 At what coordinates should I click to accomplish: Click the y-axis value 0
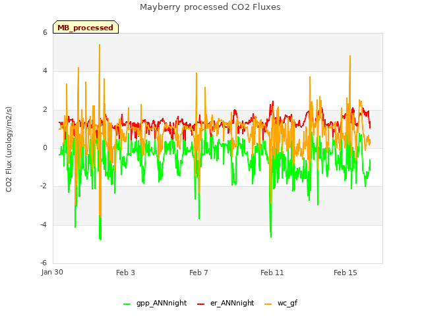[45, 147]
